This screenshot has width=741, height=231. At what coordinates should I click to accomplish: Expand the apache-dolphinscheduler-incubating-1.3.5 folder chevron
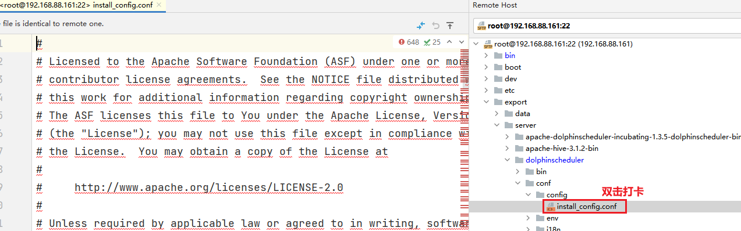pyautogui.click(x=508, y=137)
